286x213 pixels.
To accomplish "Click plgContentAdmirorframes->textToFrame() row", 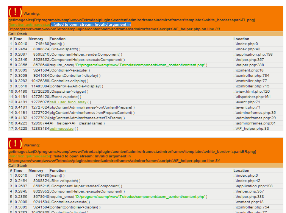I will pyautogui.click(x=87, y=118).
